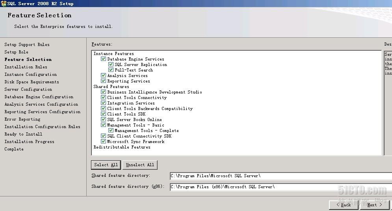The width and height of the screenshot is (392, 211).
Task: Toggle Management Tools - Complete checkbox
Action: coord(111,130)
